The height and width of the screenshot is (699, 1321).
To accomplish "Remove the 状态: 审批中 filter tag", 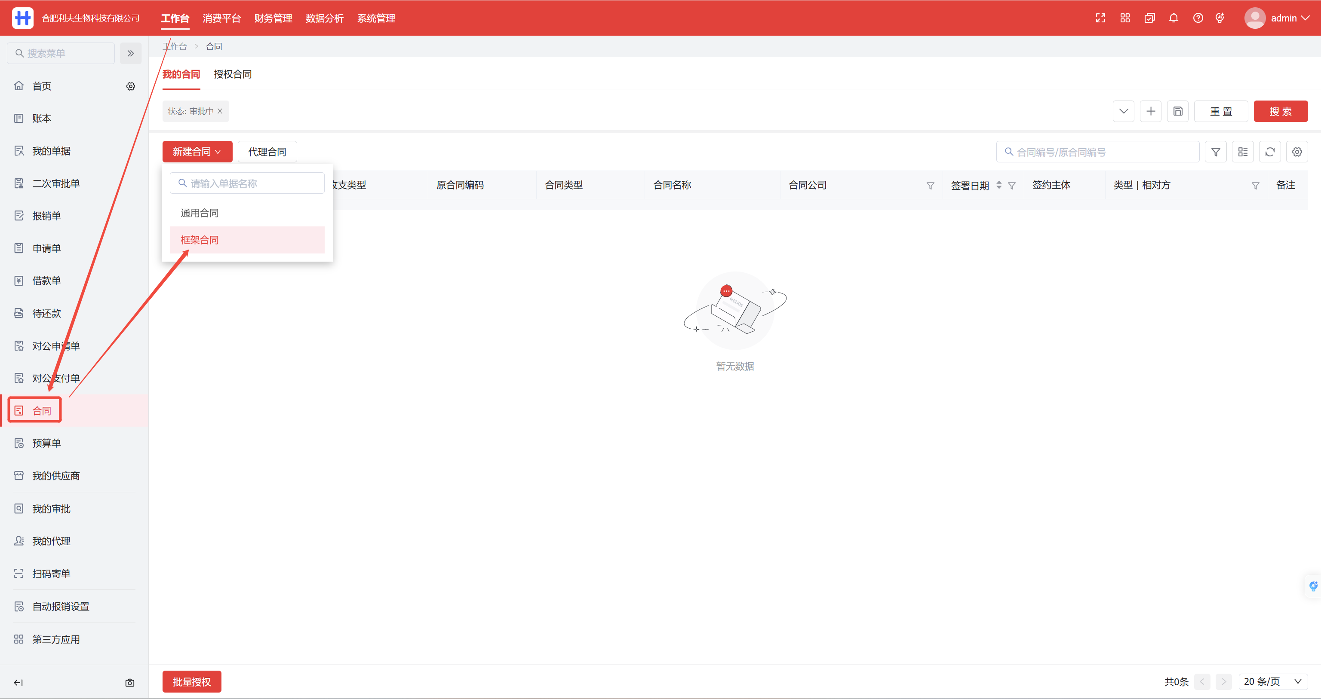I will [220, 111].
